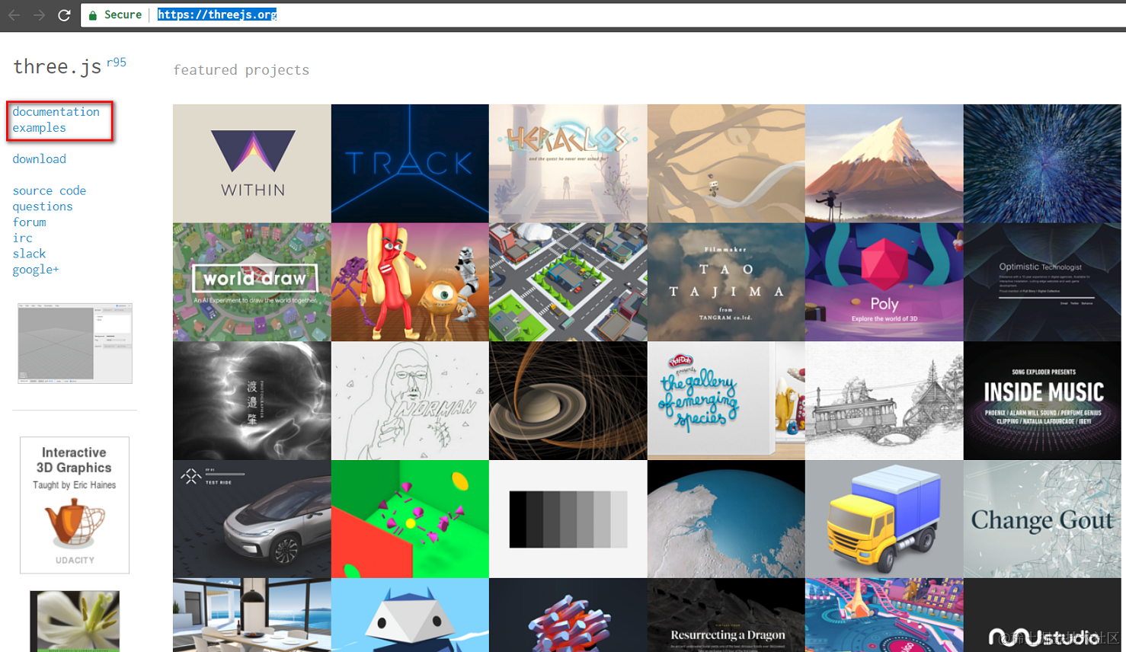Select the URL in the address bar
The image size is (1126, 652).
pos(216,14)
